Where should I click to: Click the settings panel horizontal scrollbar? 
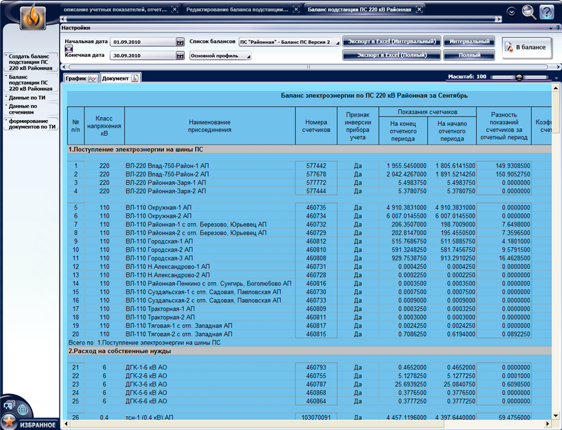tap(309, 67)
